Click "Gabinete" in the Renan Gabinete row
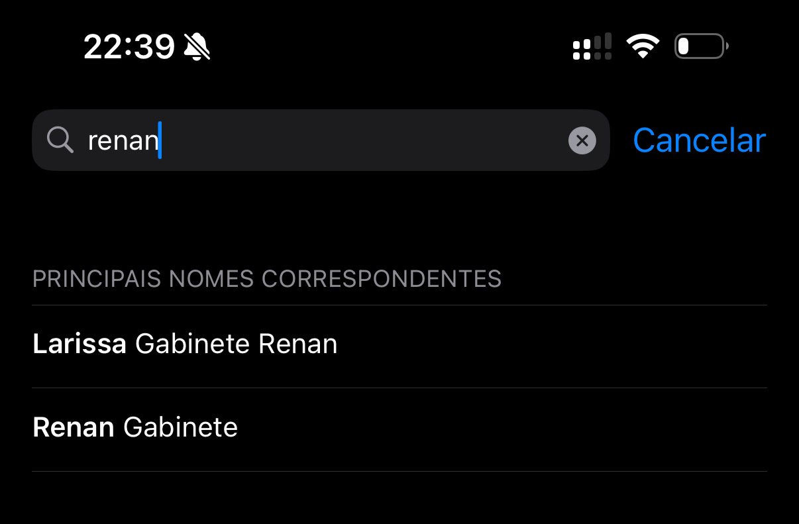This screenshot has width=799, height=524. click(x=180, y=428)
